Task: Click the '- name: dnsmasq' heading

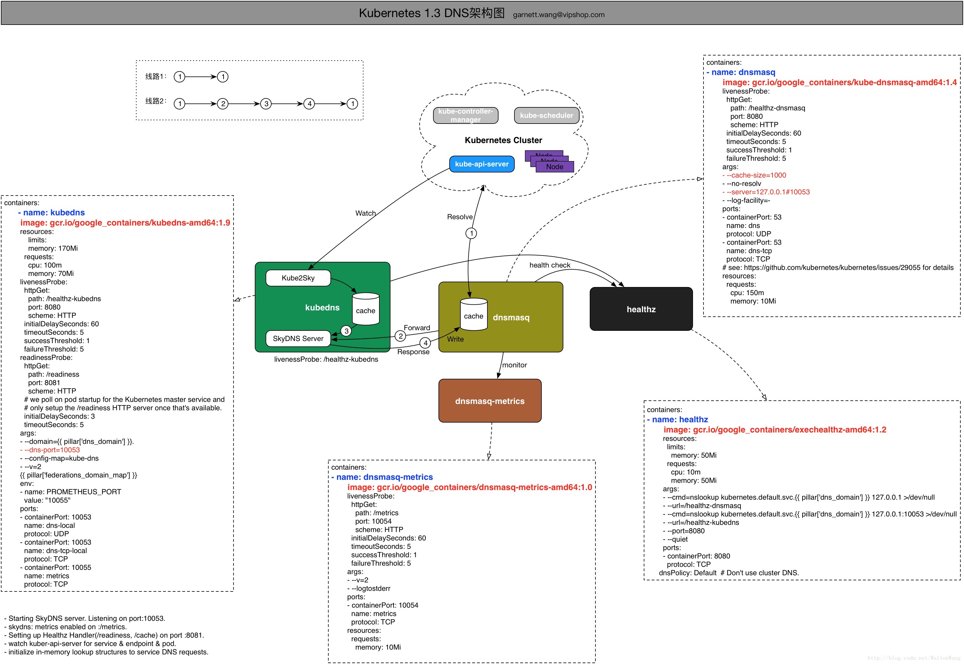Action: pos(741,72)
